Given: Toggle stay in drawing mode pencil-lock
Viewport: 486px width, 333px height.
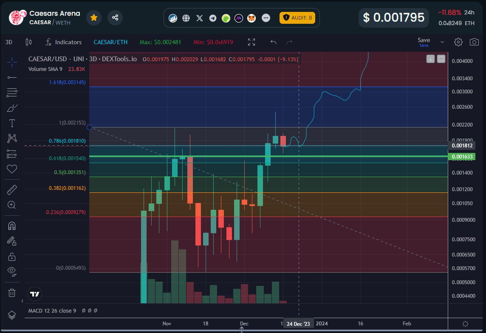Looking at the screenshot, I should (x=12, y=241).
